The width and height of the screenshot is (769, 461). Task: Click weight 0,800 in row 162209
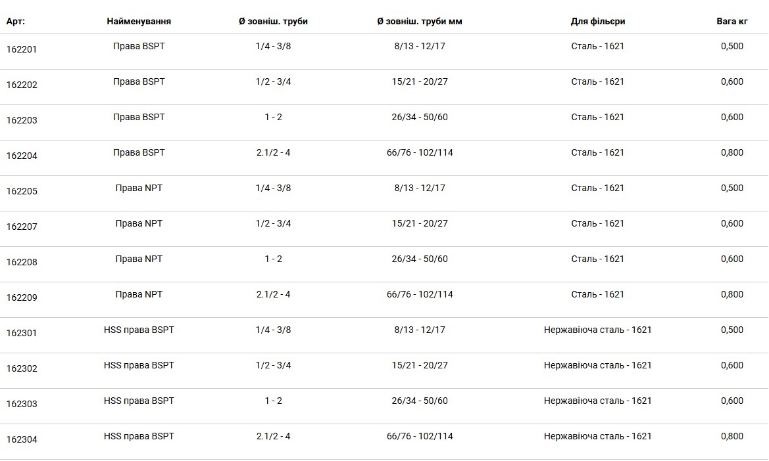coord(732,295)
